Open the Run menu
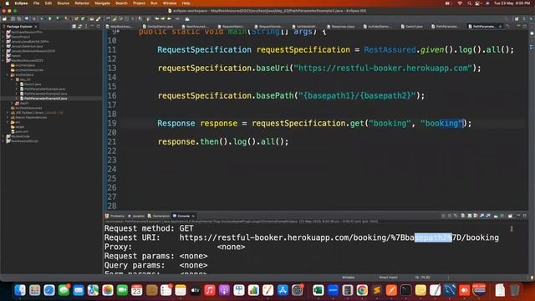The height and width of the screenshot is (301, 535). click(x=154, y=3)
